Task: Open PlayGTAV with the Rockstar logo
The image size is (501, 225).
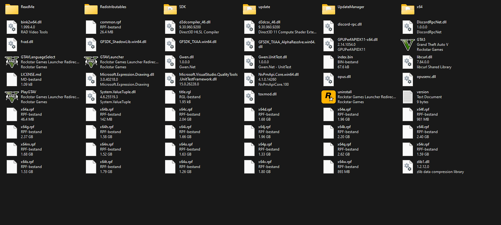Action: (12, 97)
